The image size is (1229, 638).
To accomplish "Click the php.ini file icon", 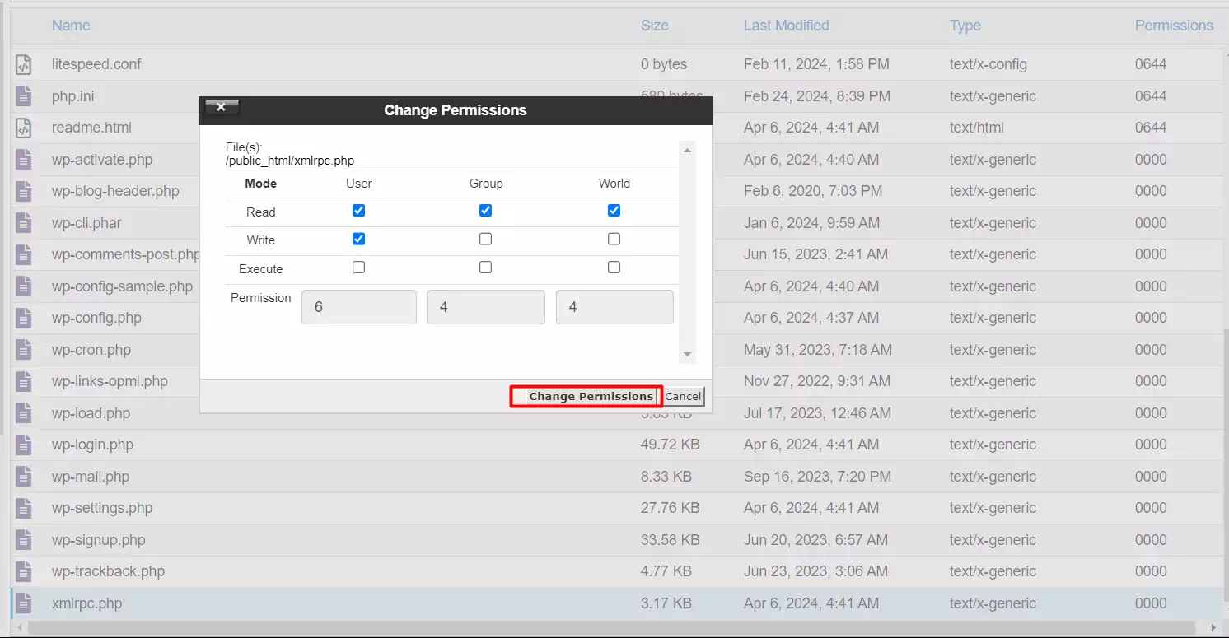I will click(x=24, y=96).
